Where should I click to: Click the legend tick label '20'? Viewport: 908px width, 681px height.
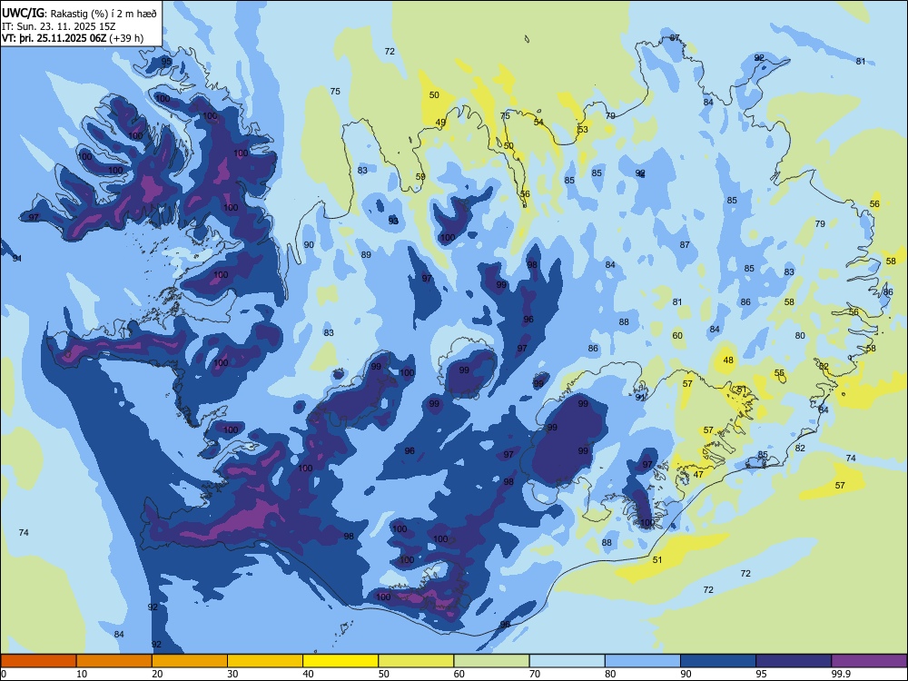[x=157, y=674]
